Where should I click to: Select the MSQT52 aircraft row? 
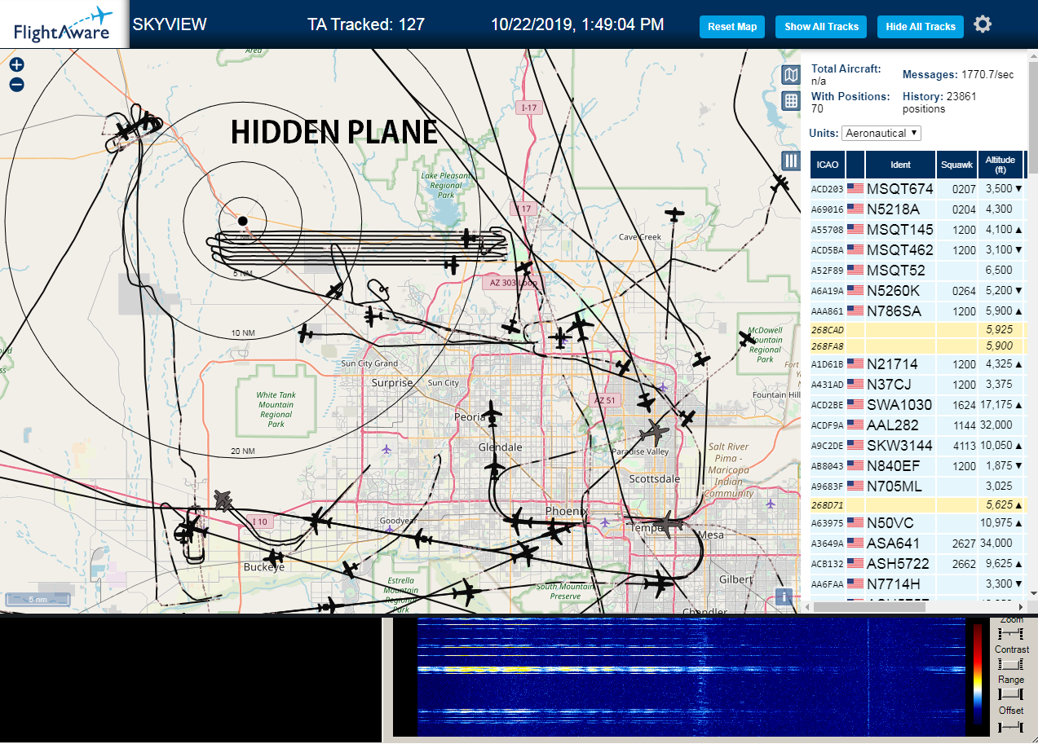pos(917,270)
